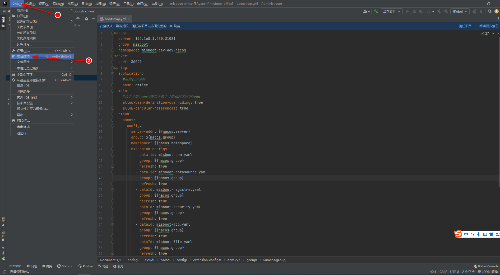Click the Profiler run icon in toolbar
The height and width of the screenshot is (275, 500).
[x=428, y=11]
